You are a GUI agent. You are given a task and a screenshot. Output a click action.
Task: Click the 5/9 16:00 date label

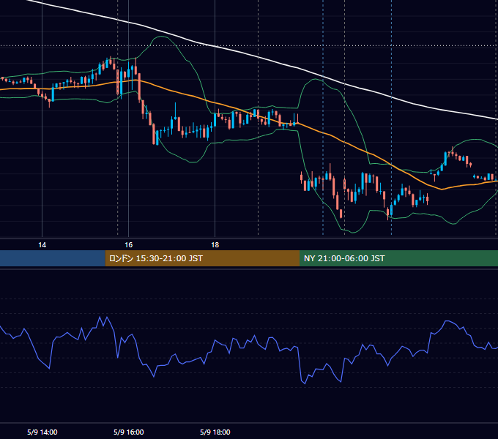click(129, 432)
